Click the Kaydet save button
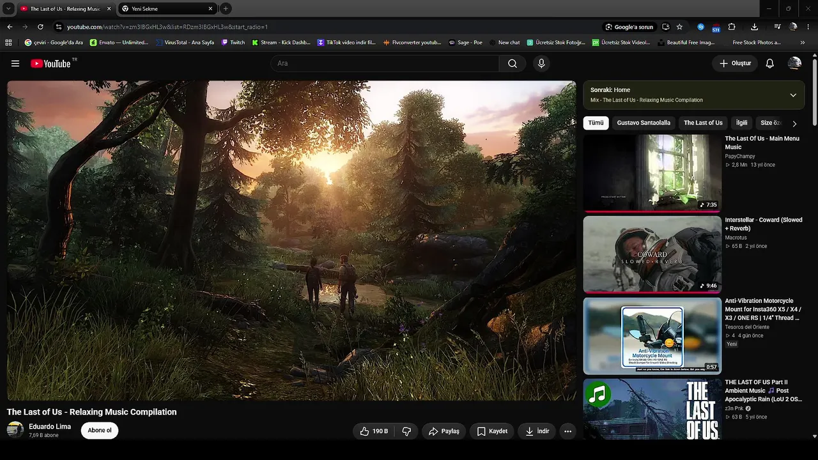 point(492,431)
